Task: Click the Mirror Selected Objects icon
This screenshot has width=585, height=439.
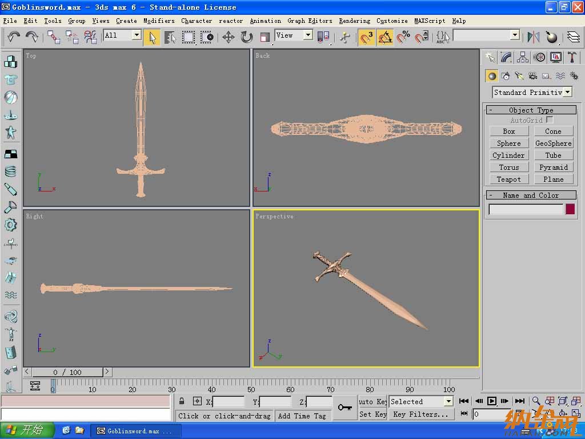Action: [x=534, y=37]
